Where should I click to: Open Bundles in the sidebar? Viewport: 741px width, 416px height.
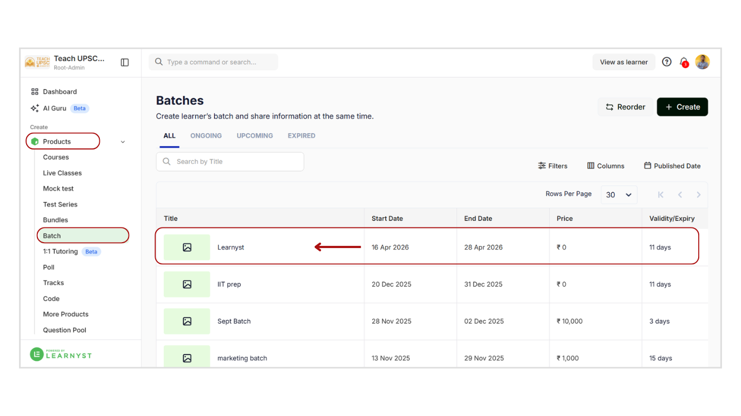click(x=55, y=220)
